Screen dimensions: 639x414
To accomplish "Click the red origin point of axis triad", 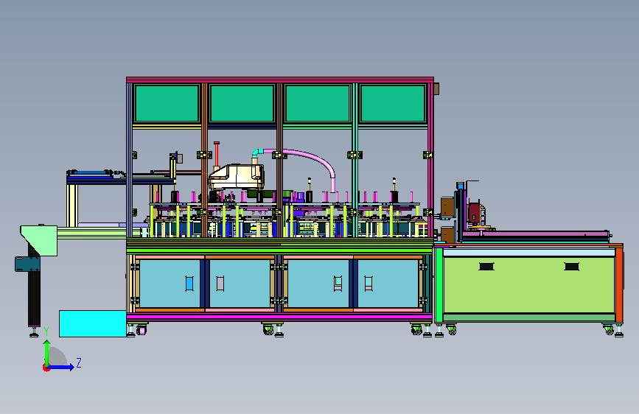I will 46,368.
